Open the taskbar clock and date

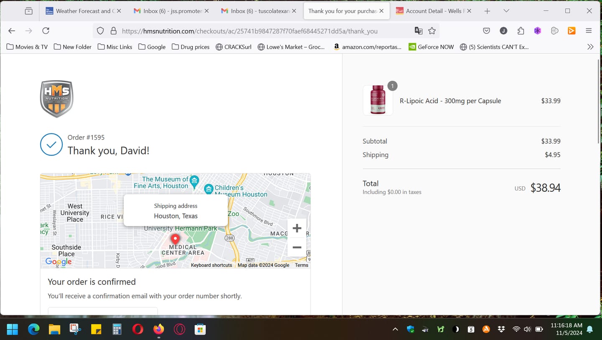[x=566, y=329]
